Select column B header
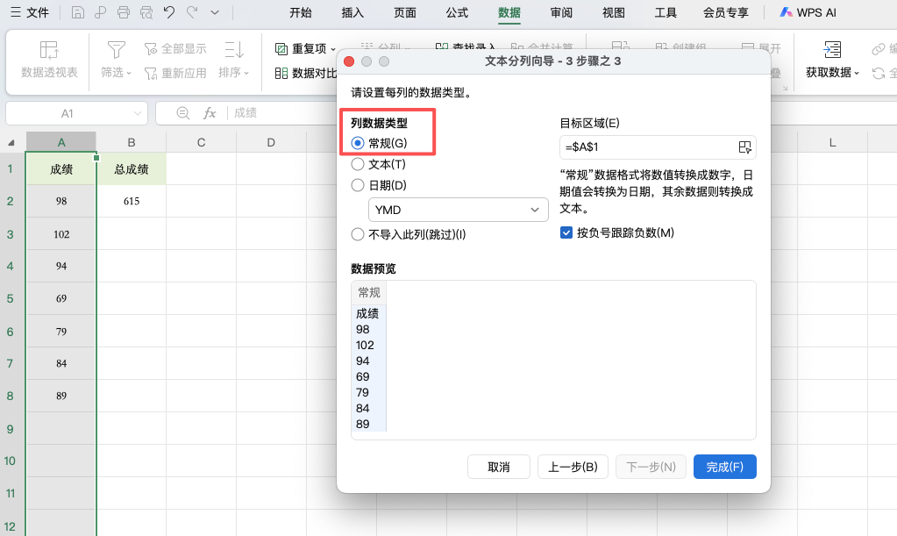Screen dimensions: 897x536 [x=131, y=142]
